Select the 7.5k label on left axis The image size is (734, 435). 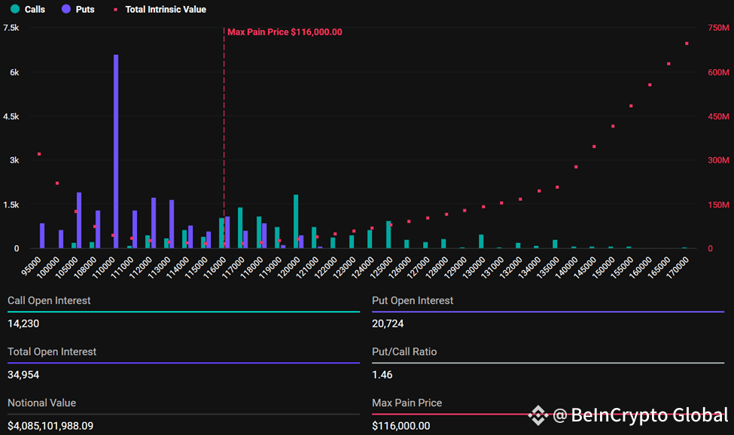click(x=11, y=28)
